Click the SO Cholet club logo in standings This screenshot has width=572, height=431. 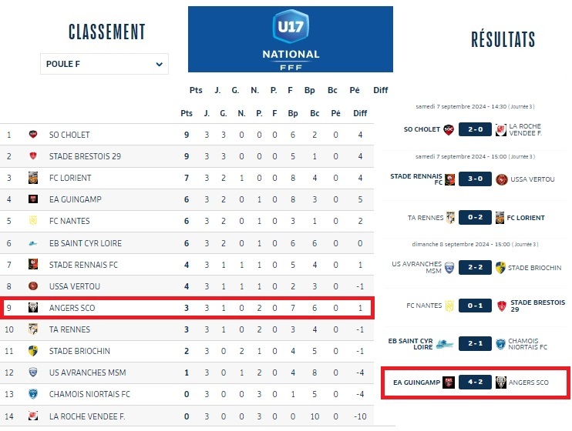[33, 135]
